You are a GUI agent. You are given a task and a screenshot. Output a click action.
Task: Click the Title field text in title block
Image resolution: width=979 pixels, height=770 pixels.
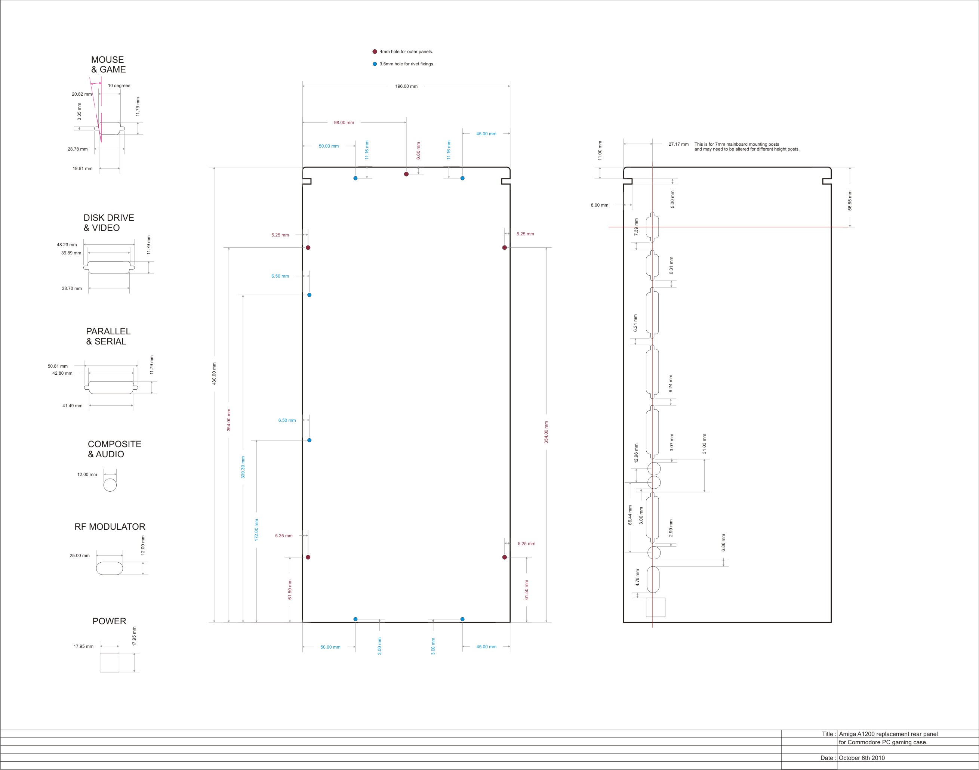click(888, 734)
